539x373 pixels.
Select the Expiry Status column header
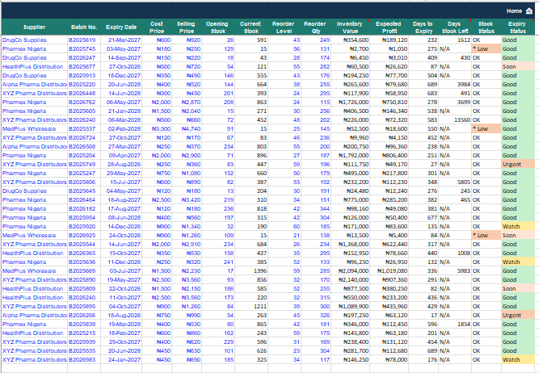[x=517, y=27]
